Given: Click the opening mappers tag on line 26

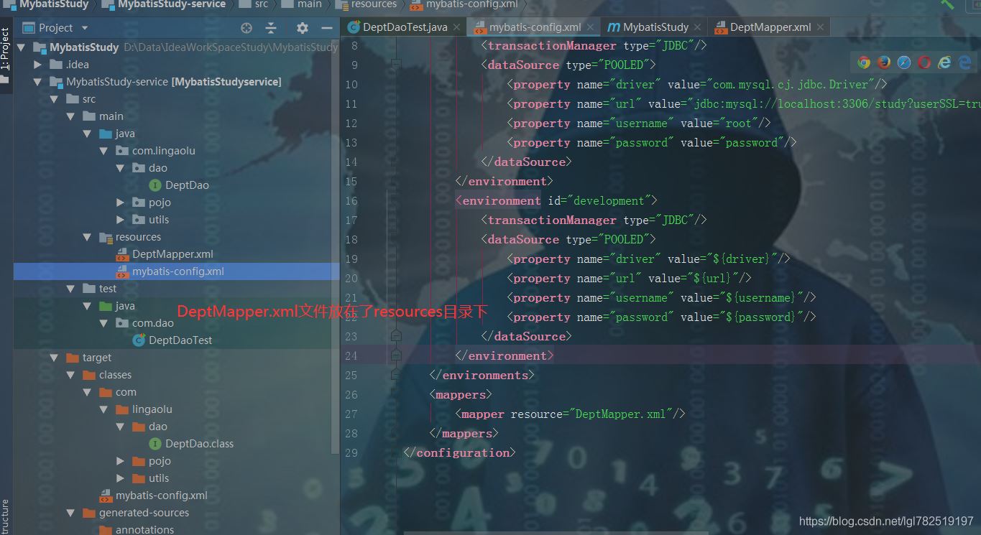Looking at the screenshot, I should coord(461,395).
